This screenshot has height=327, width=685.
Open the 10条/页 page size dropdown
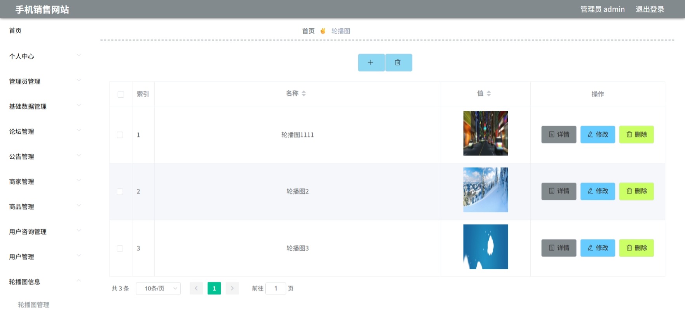click(x=158, y=288)
